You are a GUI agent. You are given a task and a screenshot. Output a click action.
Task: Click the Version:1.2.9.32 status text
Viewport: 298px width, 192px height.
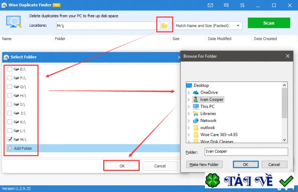pyautogui.click(x=16, y=188)
